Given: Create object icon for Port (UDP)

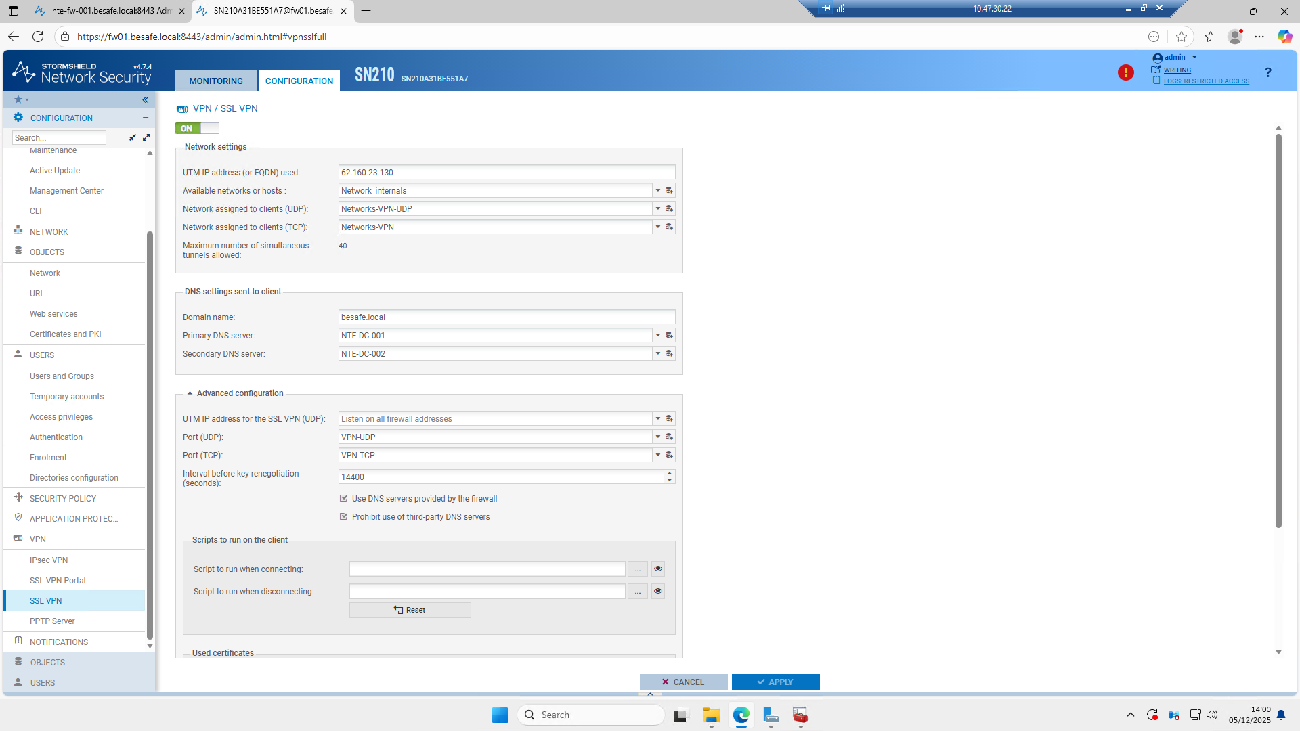Looking at the screenshot, I should click(670, 437).
